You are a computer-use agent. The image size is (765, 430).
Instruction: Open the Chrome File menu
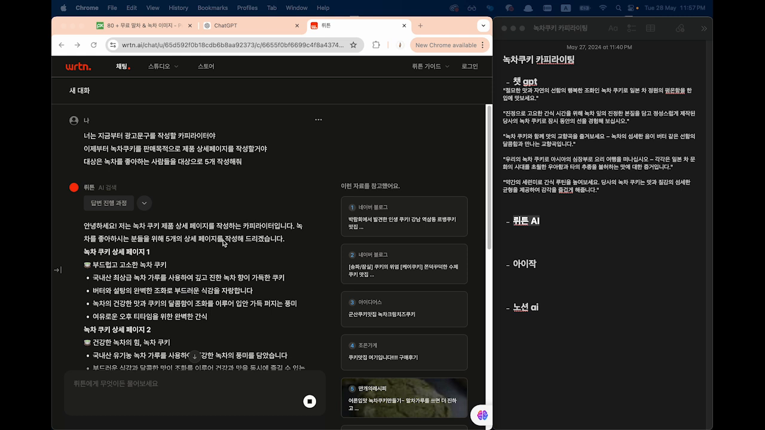[x=112, y=8]
